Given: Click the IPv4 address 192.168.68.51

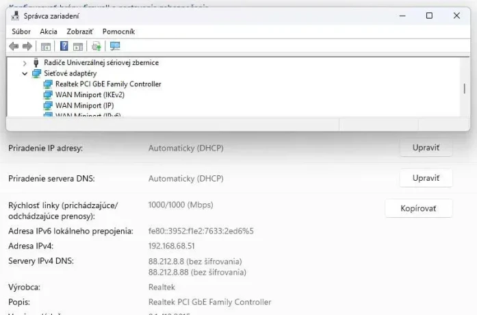Looking at the screenshot, I should [172, 246].
